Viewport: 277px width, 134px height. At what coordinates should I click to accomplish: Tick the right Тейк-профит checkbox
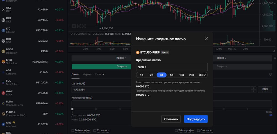176,130
